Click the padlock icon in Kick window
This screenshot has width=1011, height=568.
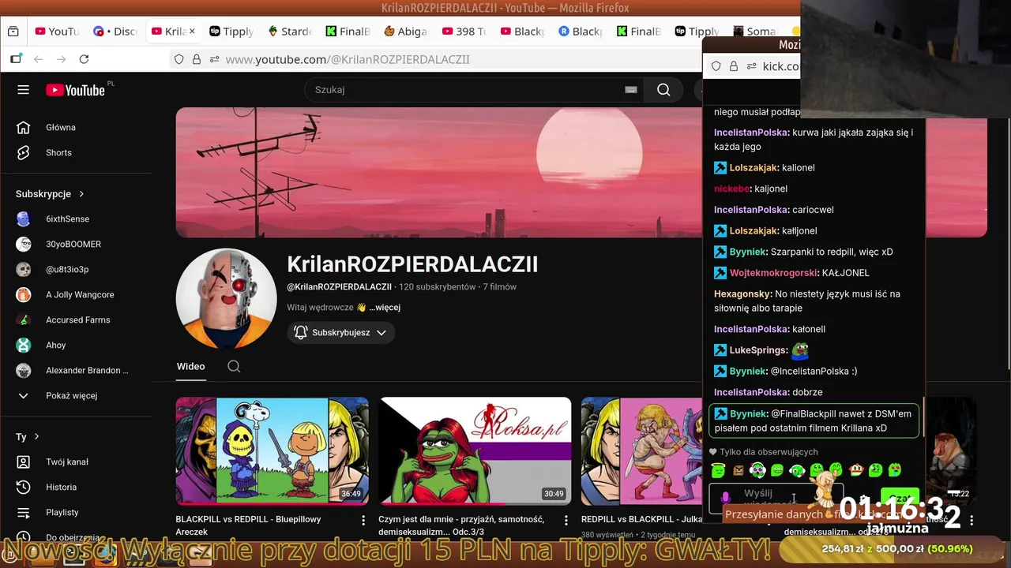tap(733, 66)
